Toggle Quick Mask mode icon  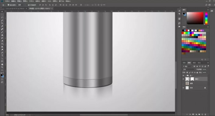(x=2, y=79)
